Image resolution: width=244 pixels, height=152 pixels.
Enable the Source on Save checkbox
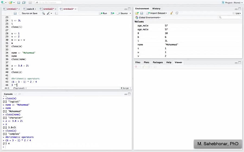tap(20, 13)
